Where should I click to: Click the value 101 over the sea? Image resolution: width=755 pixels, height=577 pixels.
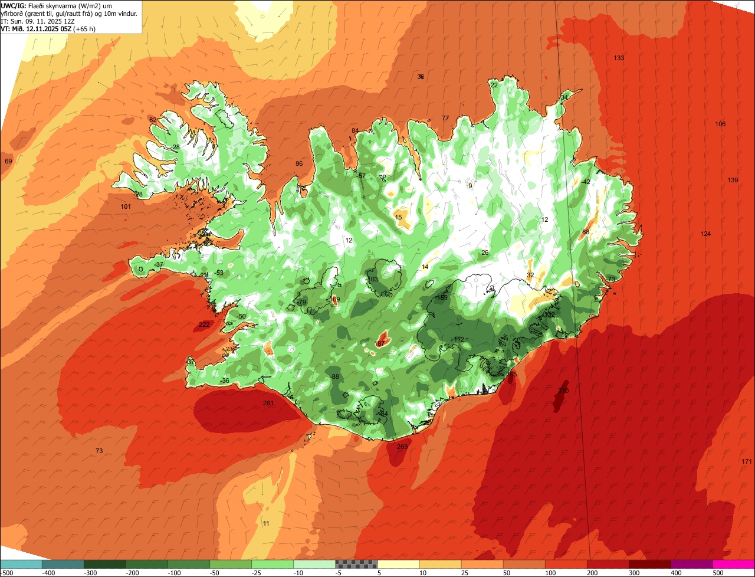pyautogui.click(x=126, y=206)
